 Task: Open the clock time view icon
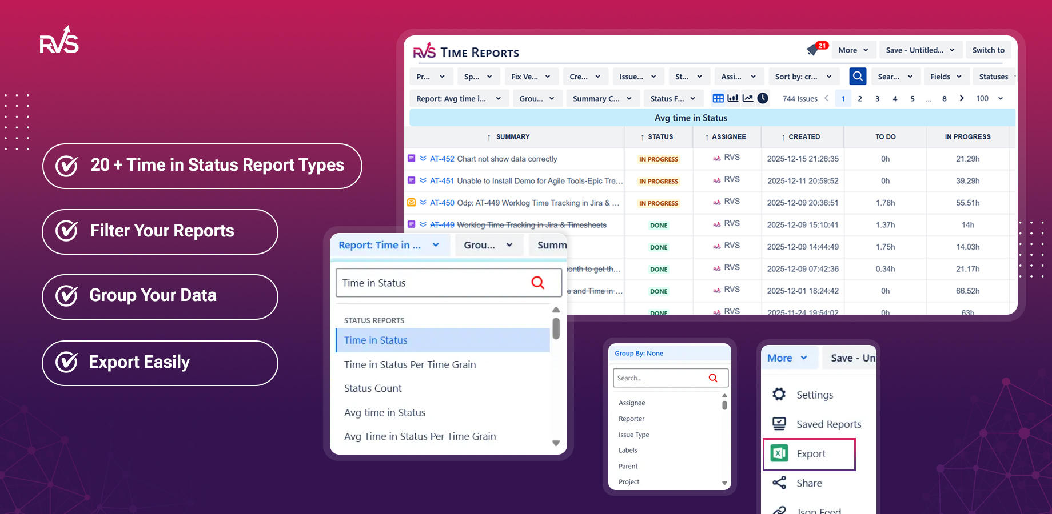(x=763, y=98)
